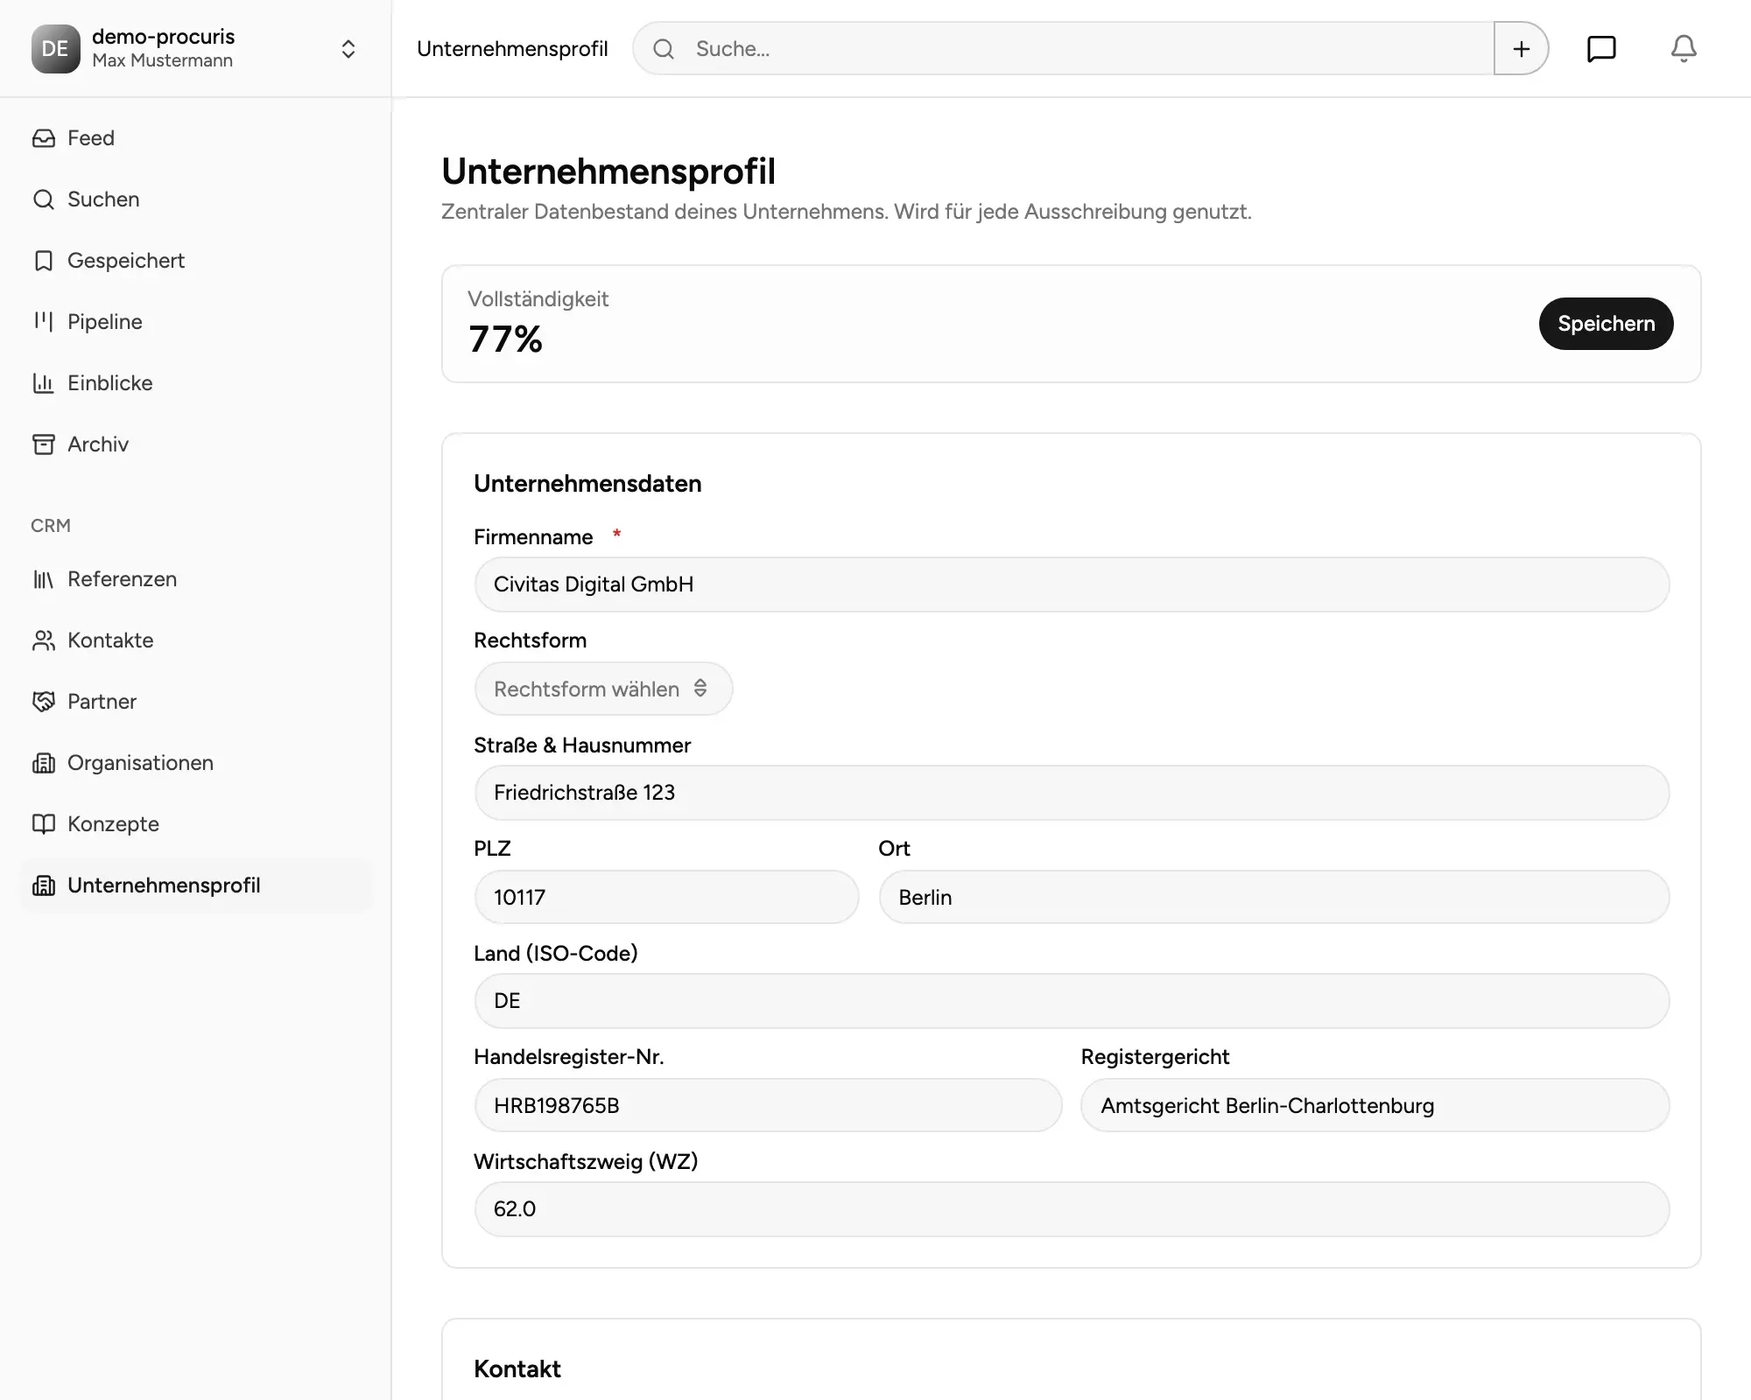Click the 77% Vollständigkeit value
This screenshot has width=1751, height=1400.
click(506, 339)
